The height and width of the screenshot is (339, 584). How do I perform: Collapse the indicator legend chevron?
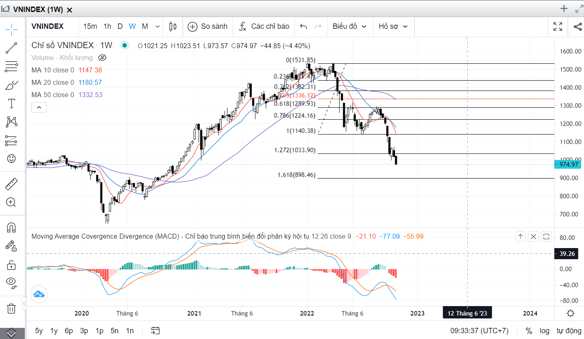pos(39,108)
